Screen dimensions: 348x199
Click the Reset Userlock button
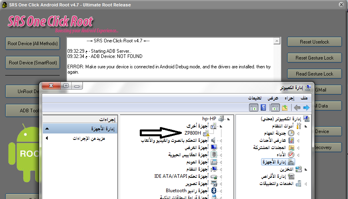click(x=314, y=42)
